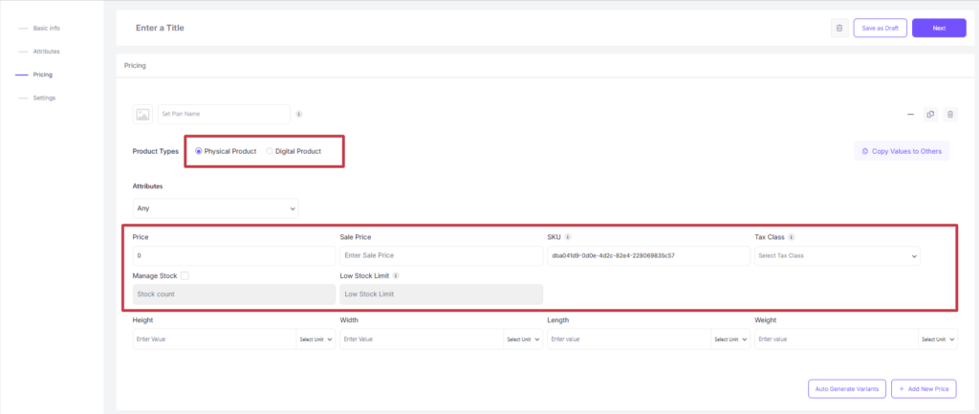Image resolution: width=979 pixels, height=414 pixels.
Task: Open the Select Tax Class dropdown
Action: (x=838, y=255)
